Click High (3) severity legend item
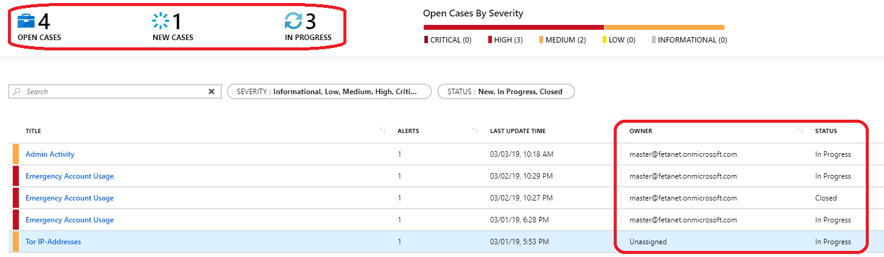 [505, 40]
